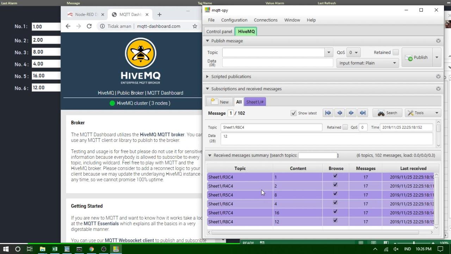Toggle the Show latest checkbox
The height and width of the screenshot is (254, 451).
point(294,113)
